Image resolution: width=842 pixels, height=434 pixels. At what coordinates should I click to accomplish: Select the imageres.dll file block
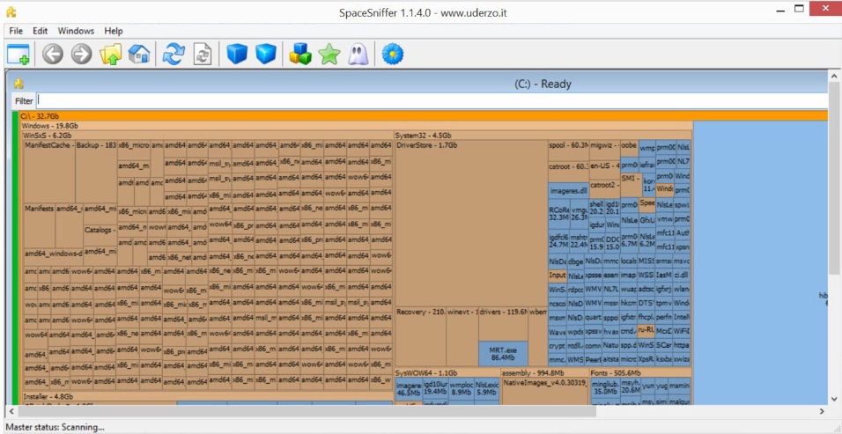(567, 190)
